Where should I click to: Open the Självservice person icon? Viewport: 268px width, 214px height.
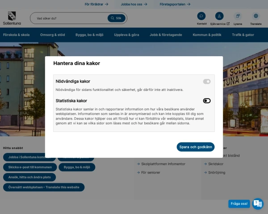click(219, 16)
